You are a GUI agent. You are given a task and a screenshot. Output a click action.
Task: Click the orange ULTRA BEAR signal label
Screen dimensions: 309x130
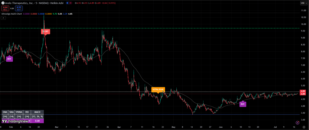coord(158,90)
